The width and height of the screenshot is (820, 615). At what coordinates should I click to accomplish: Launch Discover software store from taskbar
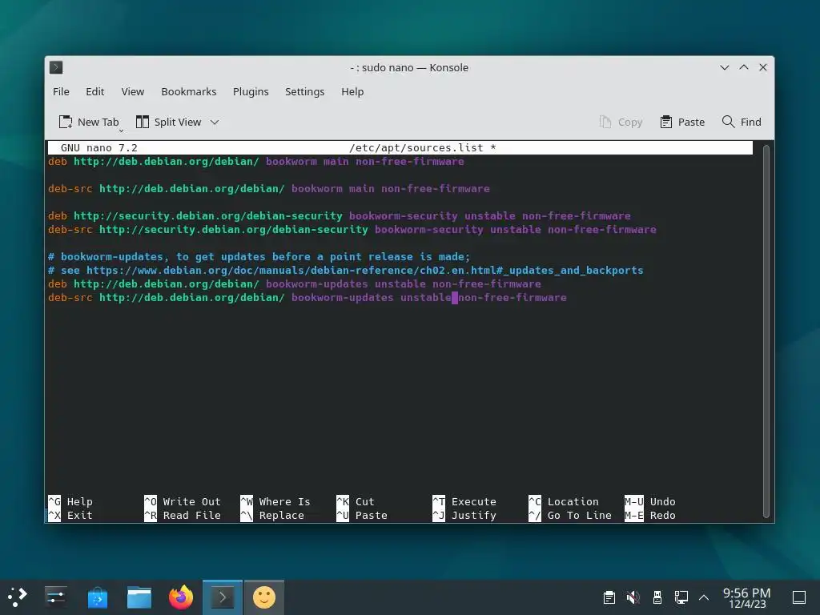[x=97, y=597]
